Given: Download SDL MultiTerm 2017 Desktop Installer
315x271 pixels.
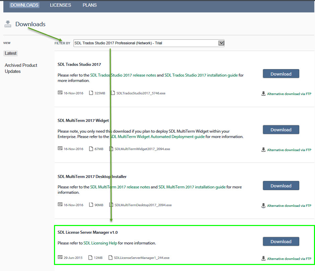Looking at the screenshot, I should (281, 186).
